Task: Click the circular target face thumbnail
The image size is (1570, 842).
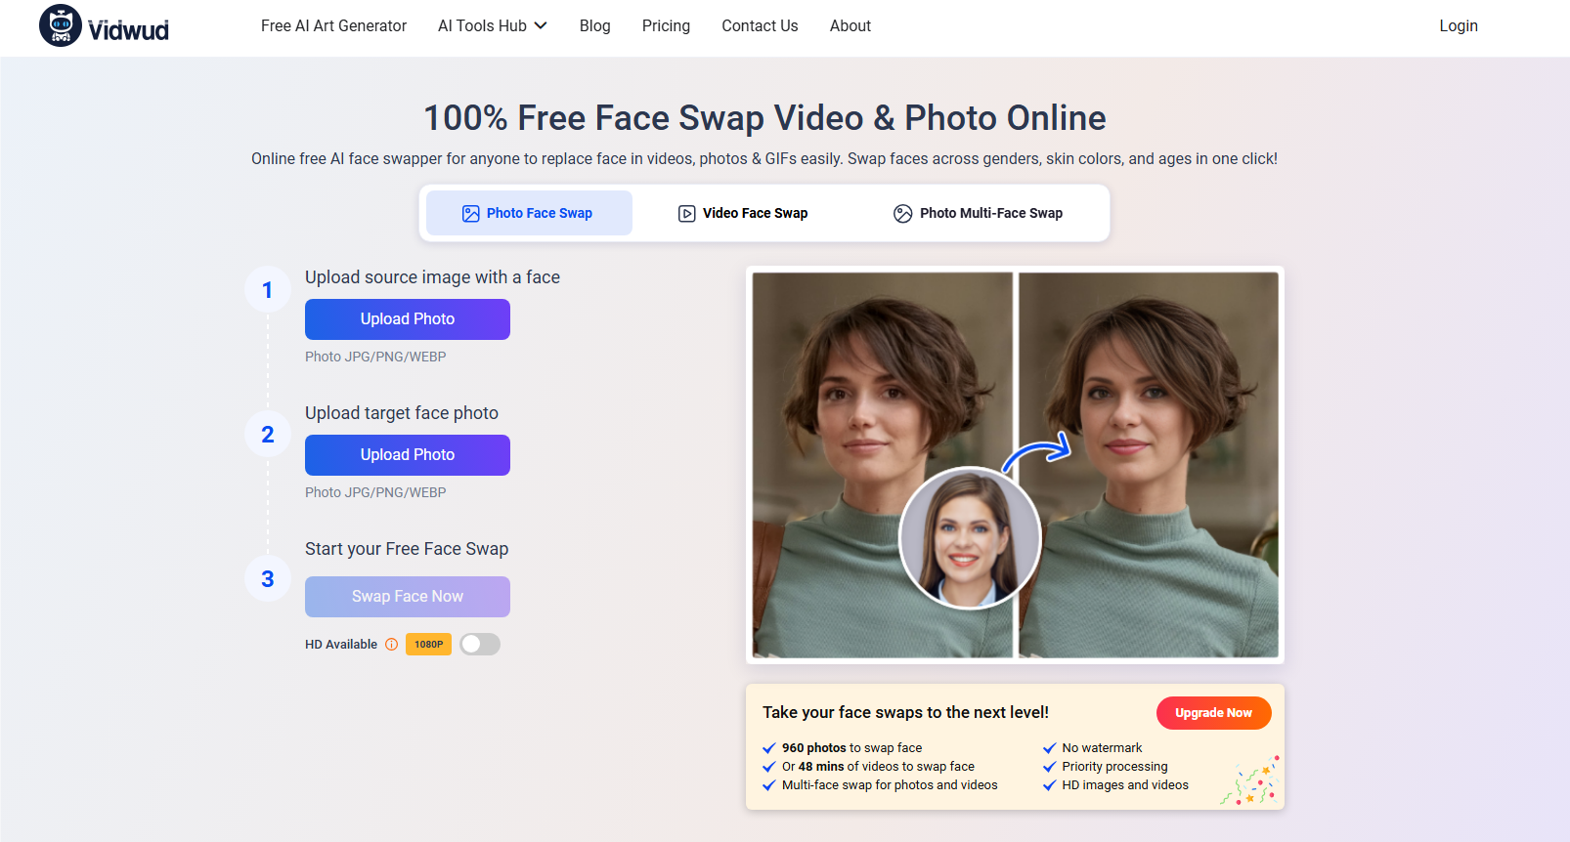Action: [x=970, y=538]
